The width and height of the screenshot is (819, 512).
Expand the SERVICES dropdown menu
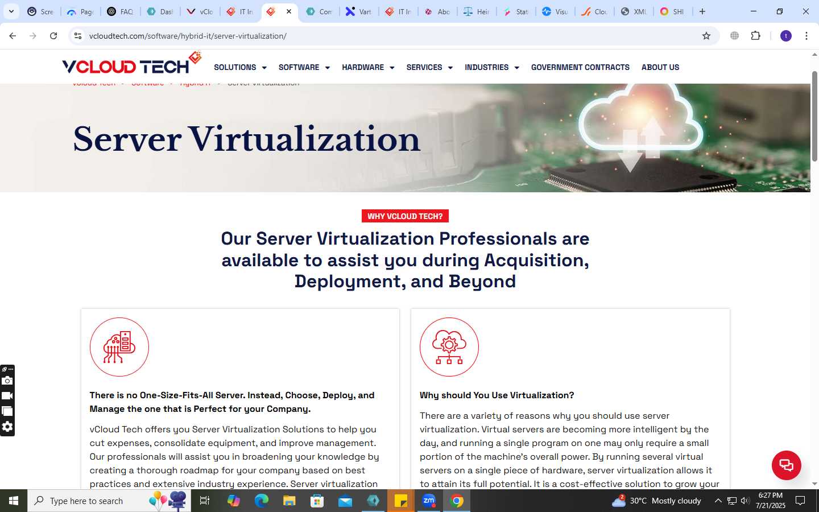point(429,67)
